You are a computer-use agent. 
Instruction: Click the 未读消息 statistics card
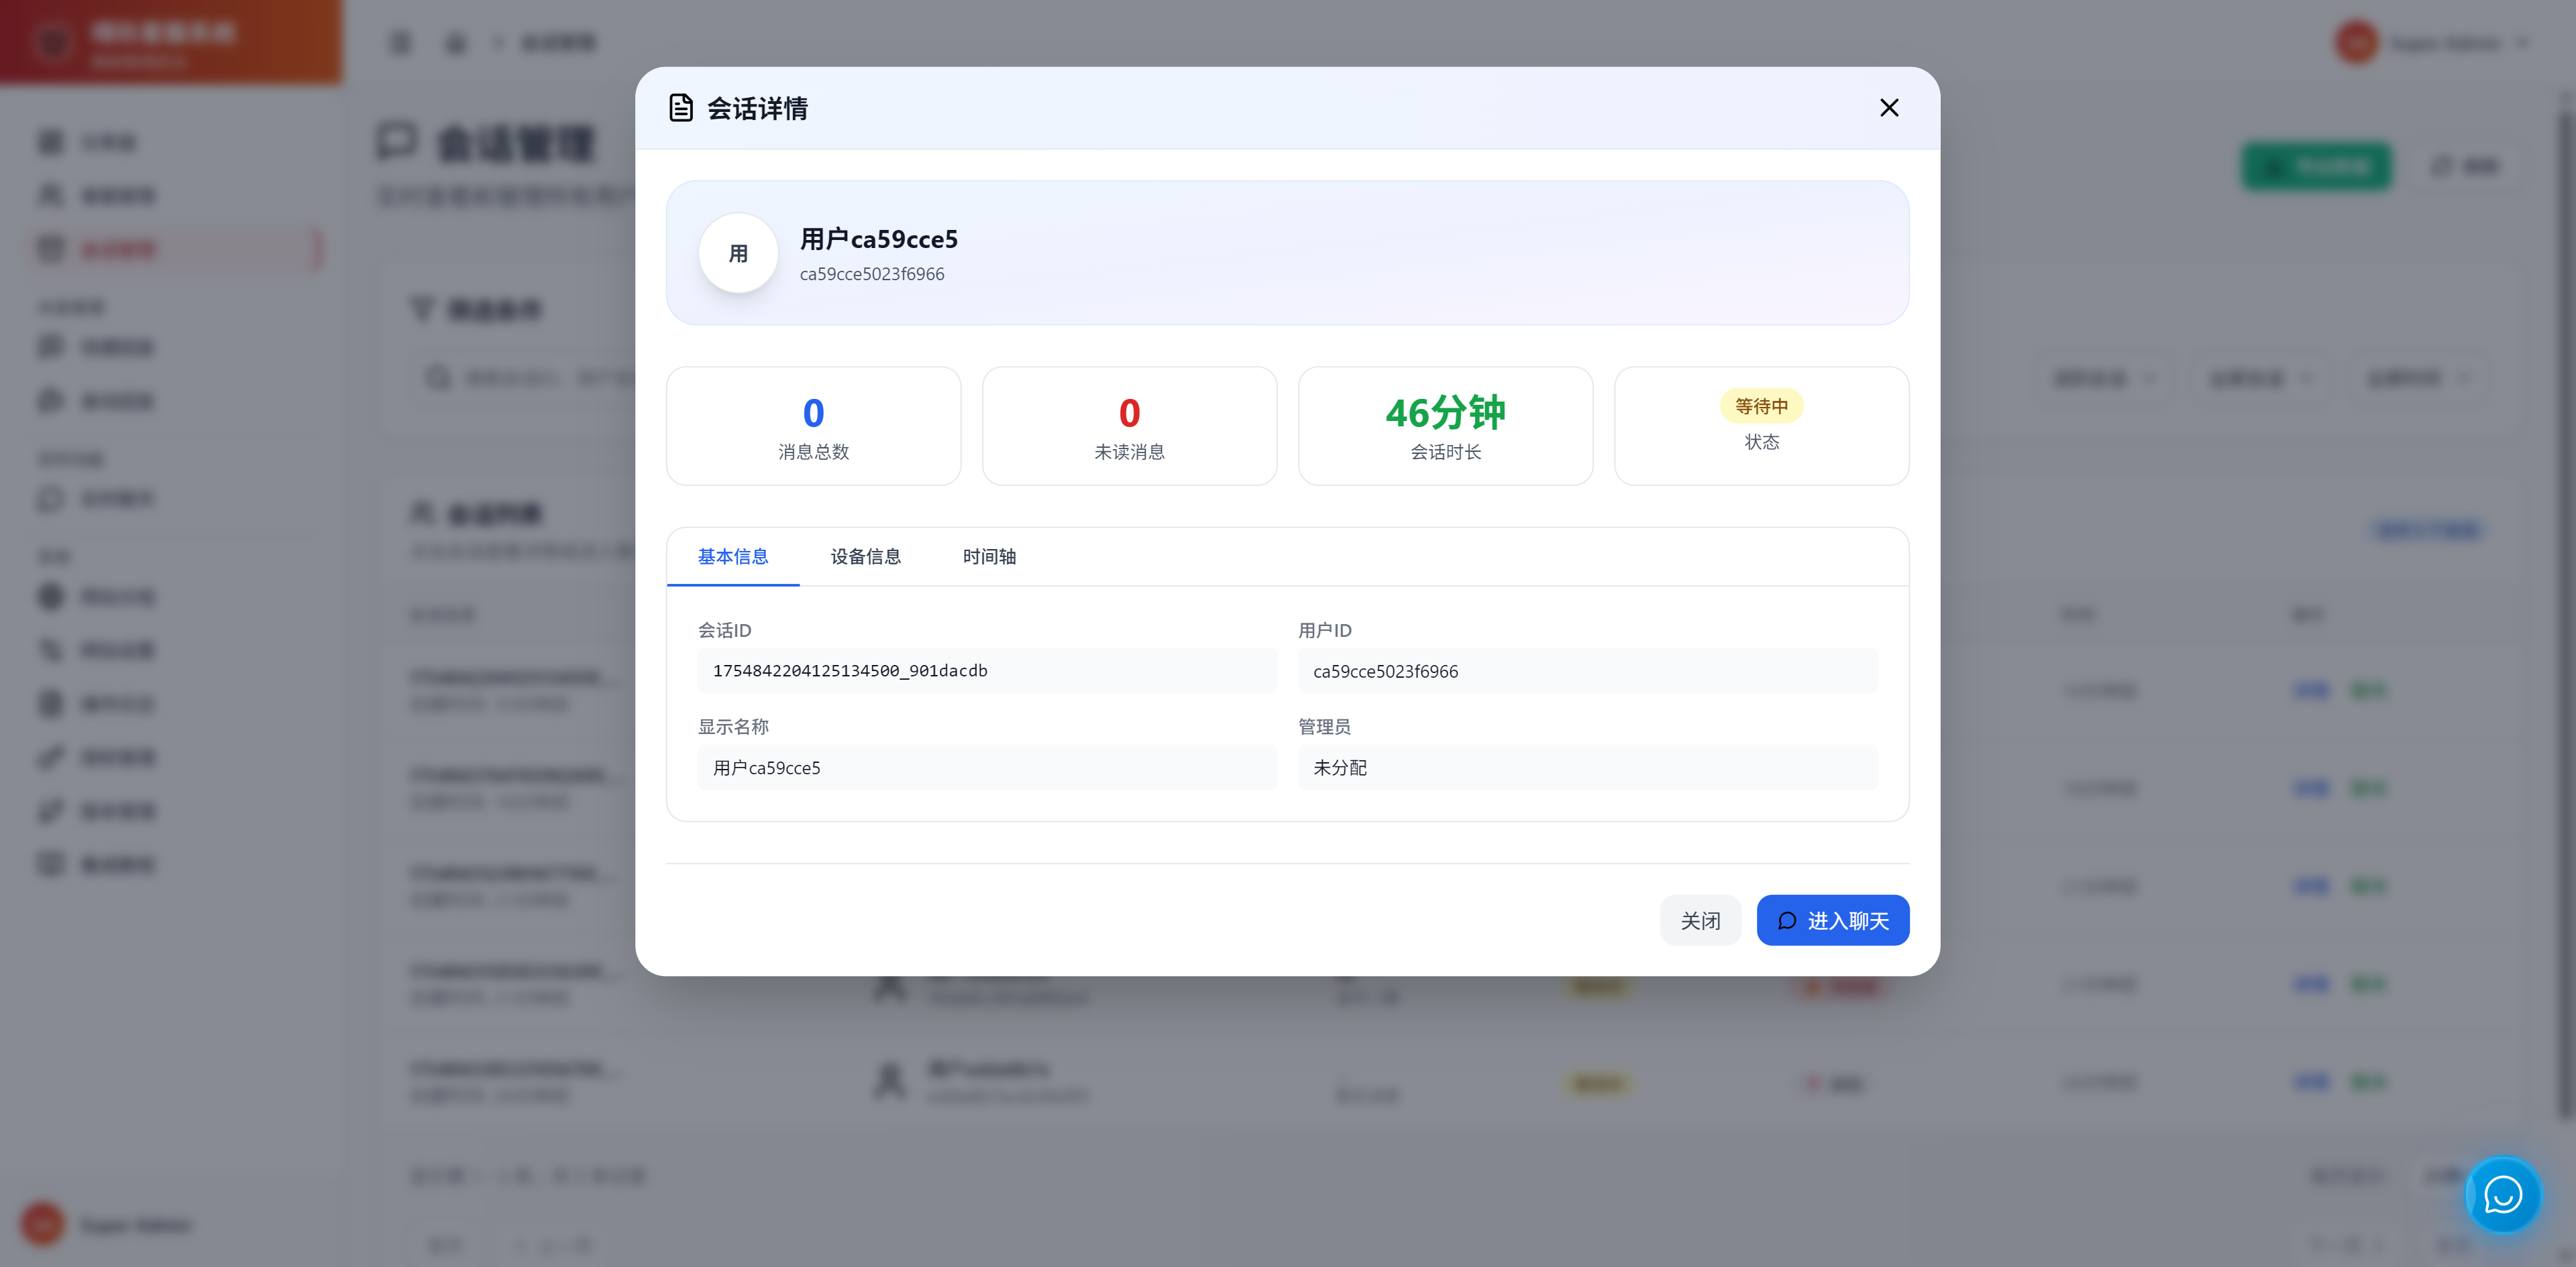(x=1129, y=426)
